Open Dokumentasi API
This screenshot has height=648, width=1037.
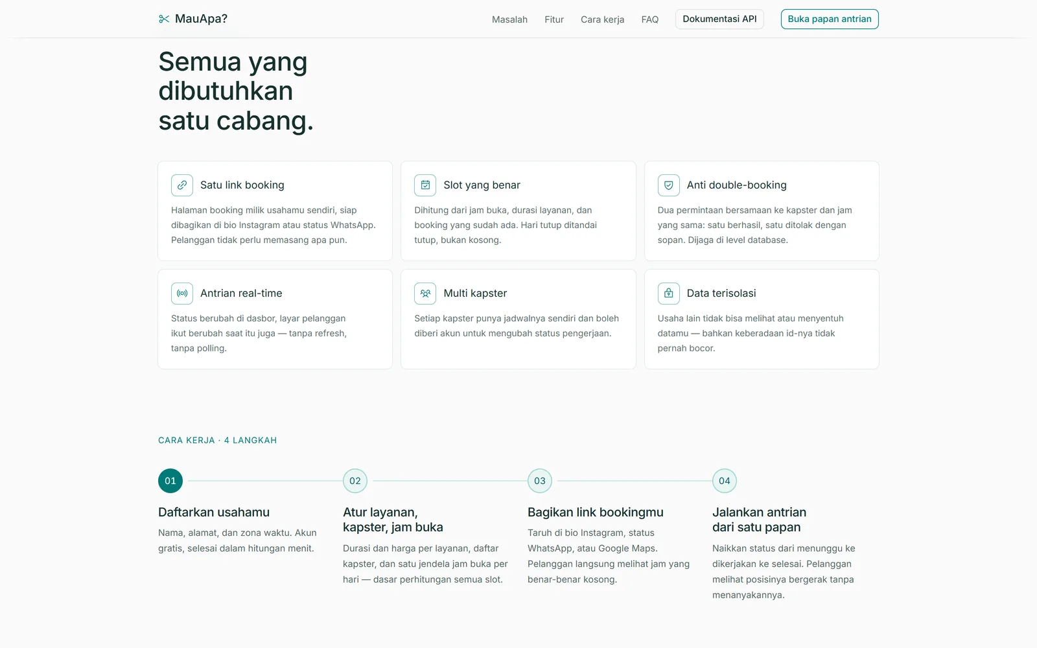tap(719, 19)
